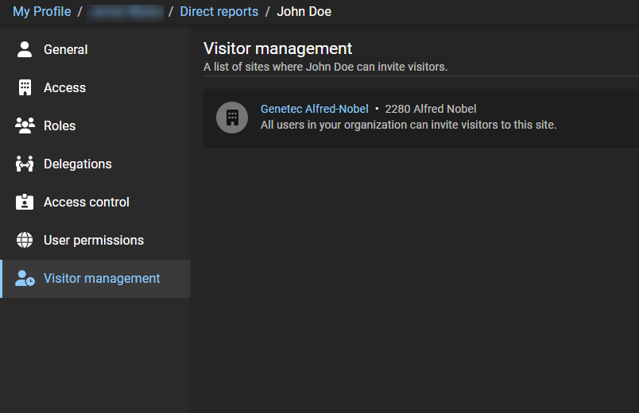Click the Delegations icon in the sidebar
The height and width of the screenshot is (413, 639).
(x=25, y=164)
